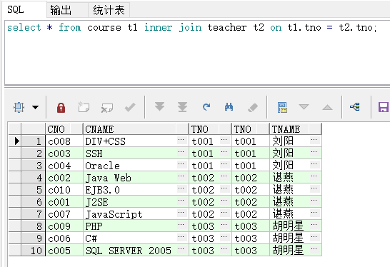The image size is (390, 267).
Task: Select the cell c001
Action: click(x=64, y=202)
